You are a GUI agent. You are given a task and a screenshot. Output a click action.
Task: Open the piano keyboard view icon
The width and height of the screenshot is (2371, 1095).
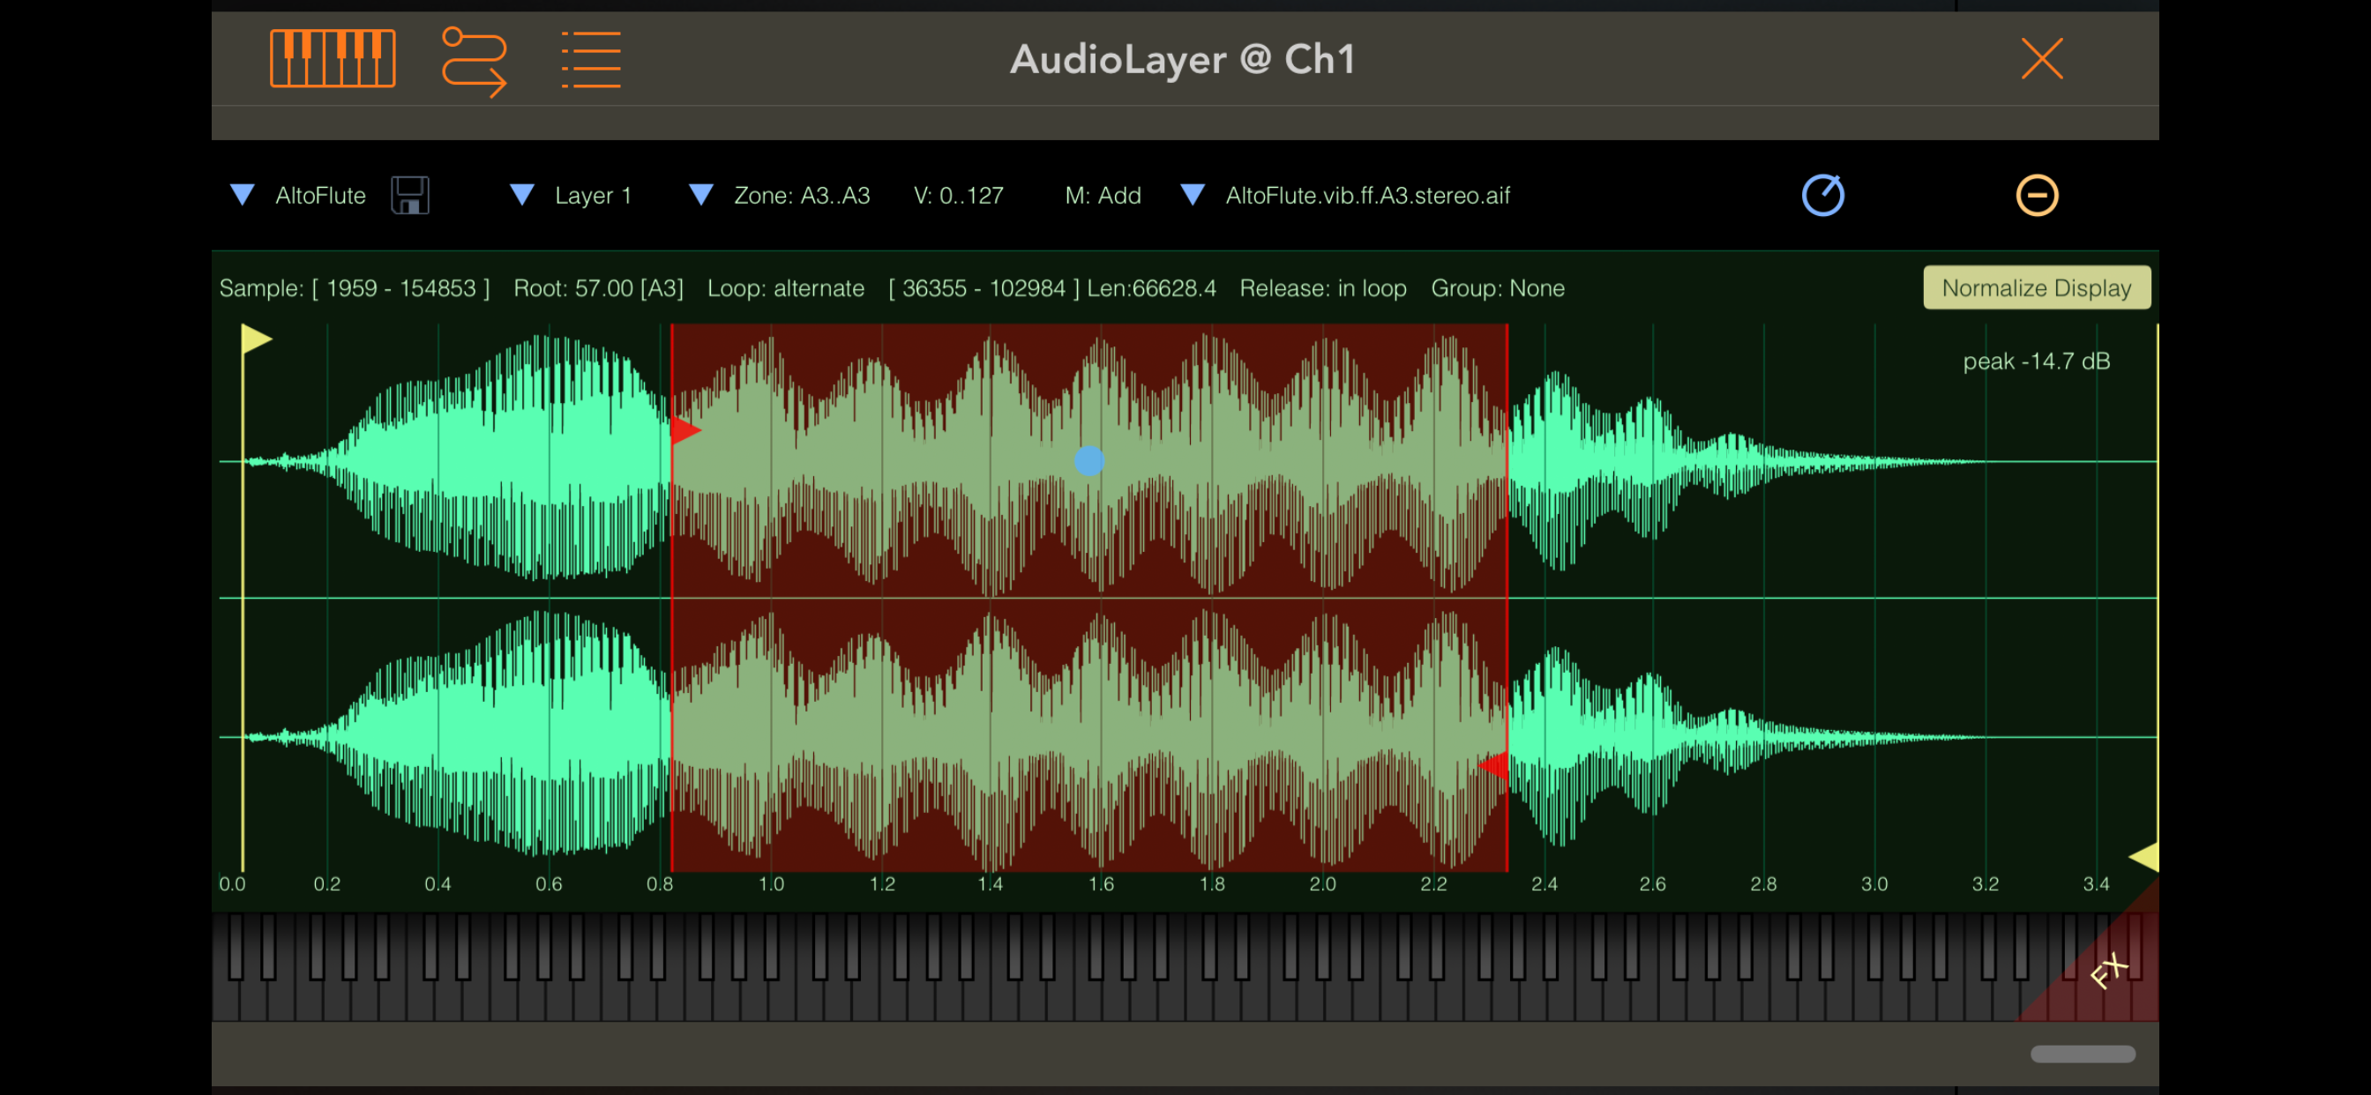[333, 59]
